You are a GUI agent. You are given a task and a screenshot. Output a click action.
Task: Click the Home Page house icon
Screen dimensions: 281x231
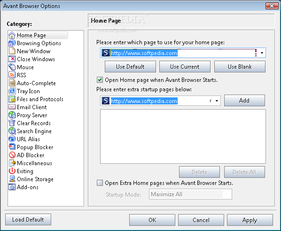tap(12, 35)
